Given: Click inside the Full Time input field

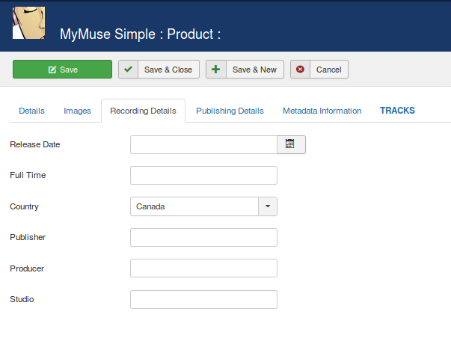Looking at the screenshot, I should tap(203, 176).
